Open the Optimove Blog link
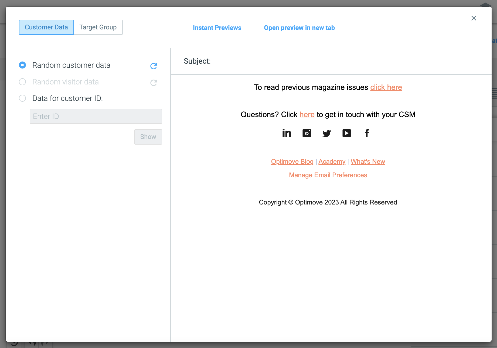The width and height of the screenshot is (497, 348). tap(292, 162)
